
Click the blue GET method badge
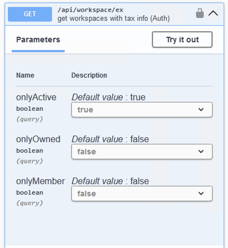coord(30,14)
